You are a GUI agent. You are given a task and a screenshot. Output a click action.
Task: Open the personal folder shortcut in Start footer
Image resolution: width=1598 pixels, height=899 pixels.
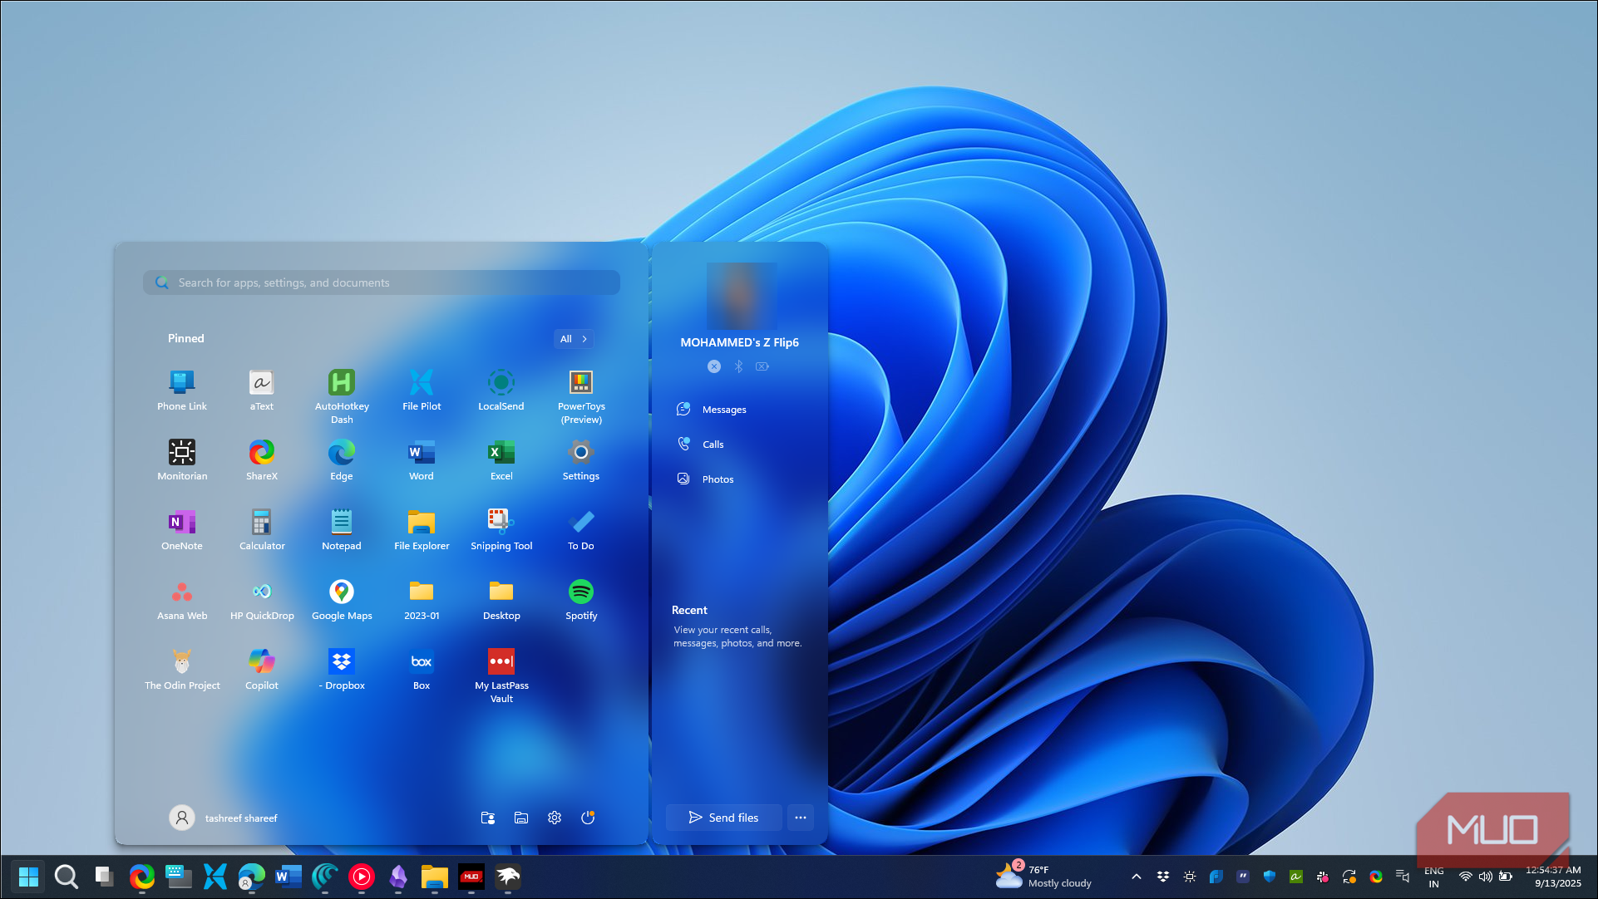(x=488, y=818)
